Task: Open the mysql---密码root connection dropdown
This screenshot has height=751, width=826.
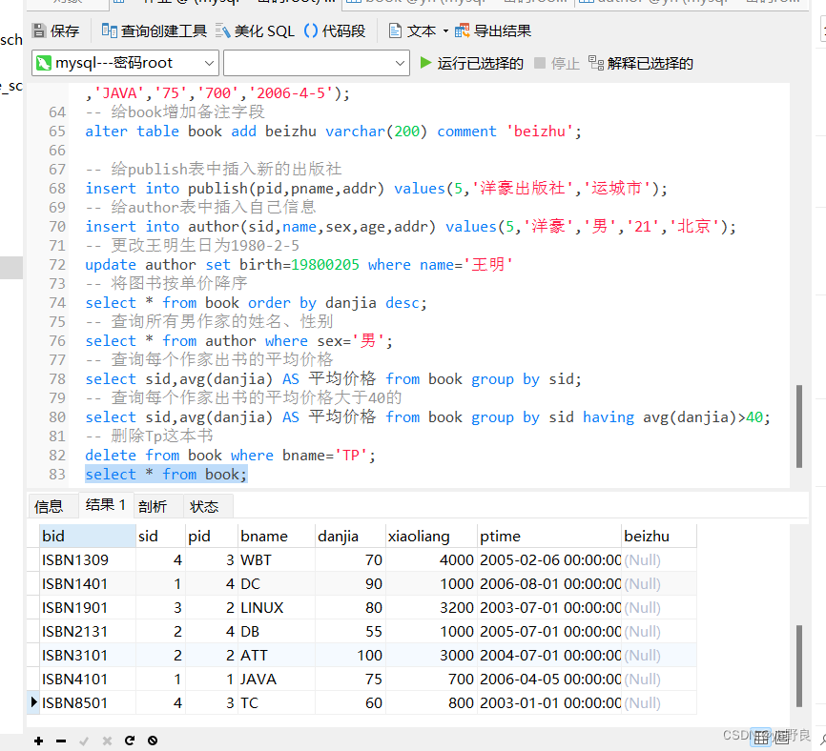Action: coord(125,63)
